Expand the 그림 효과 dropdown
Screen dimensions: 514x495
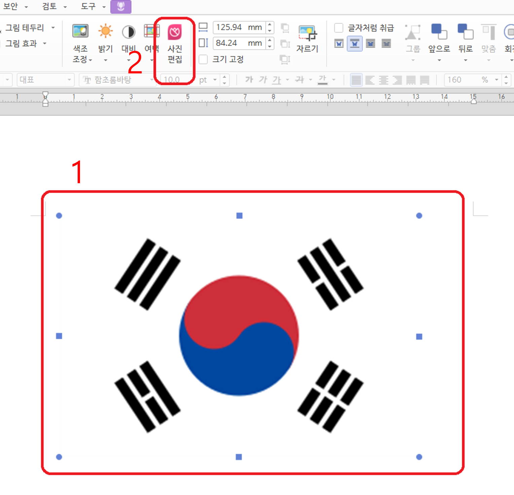[x=45, y=43]
